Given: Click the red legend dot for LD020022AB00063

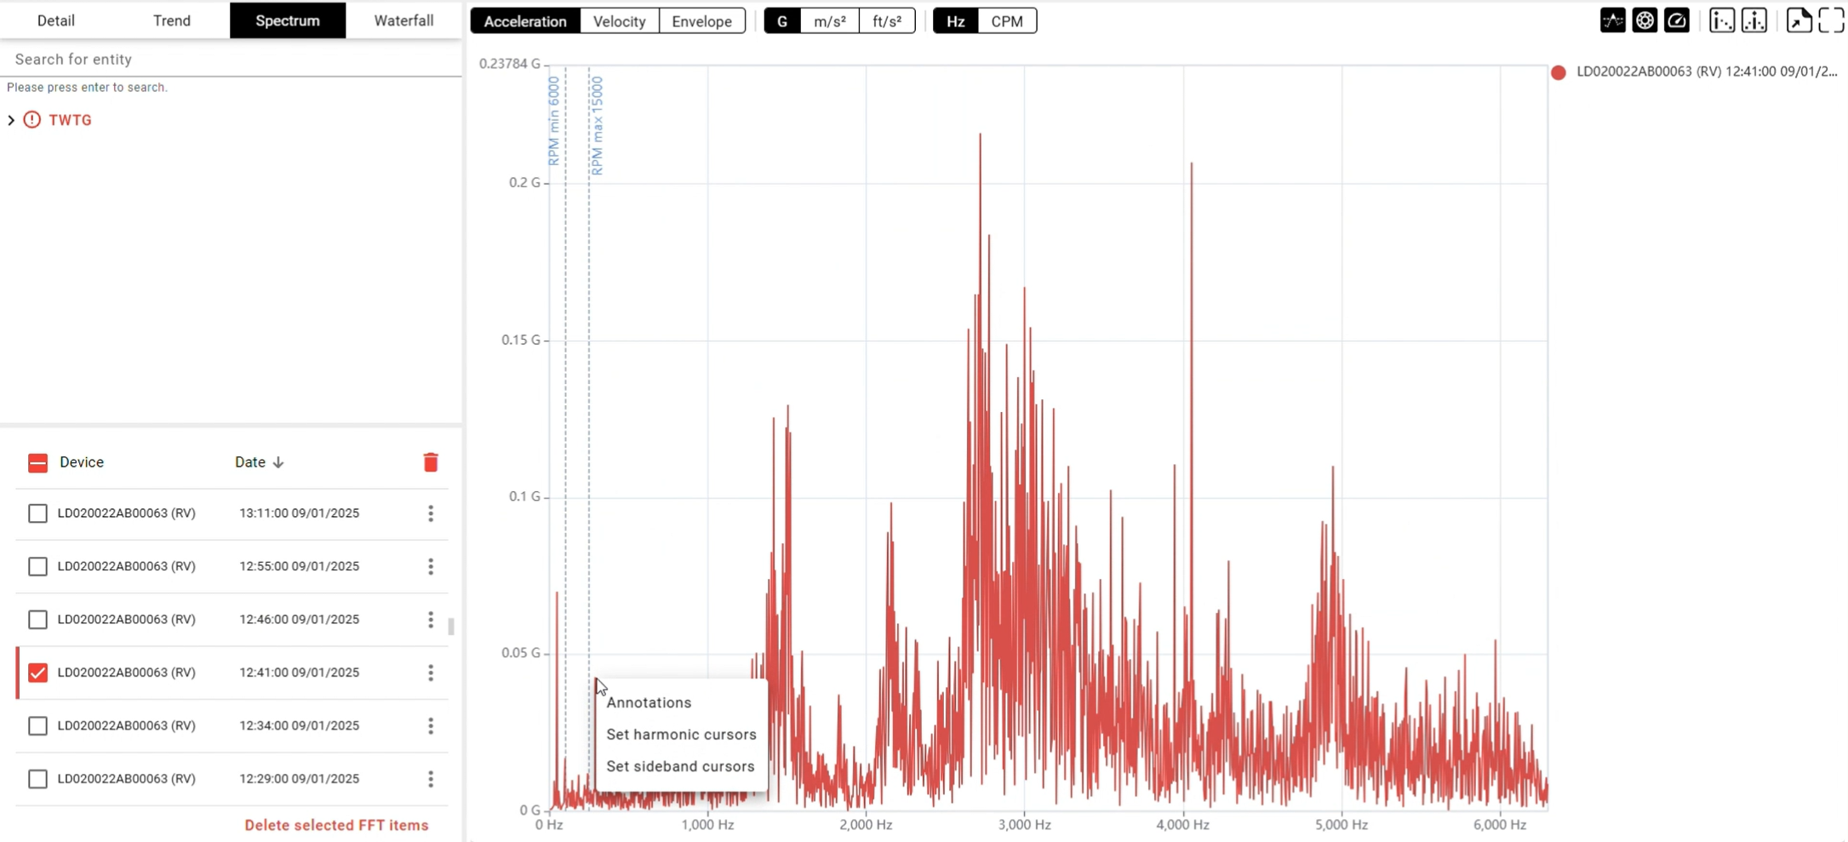Looking at the screenshot, I should (1559, 72).
